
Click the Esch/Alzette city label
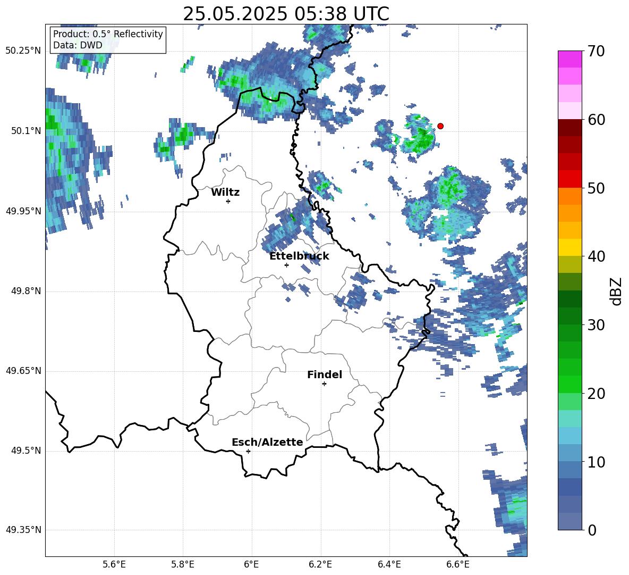pyautogui.click(x=267, y=442)
